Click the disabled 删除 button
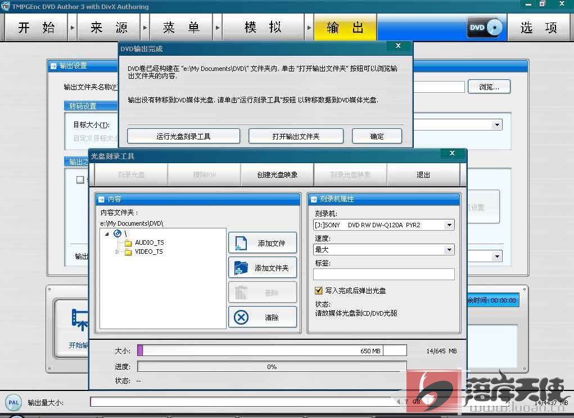This screenshot has width=574, height=418. tap(263, 293)
